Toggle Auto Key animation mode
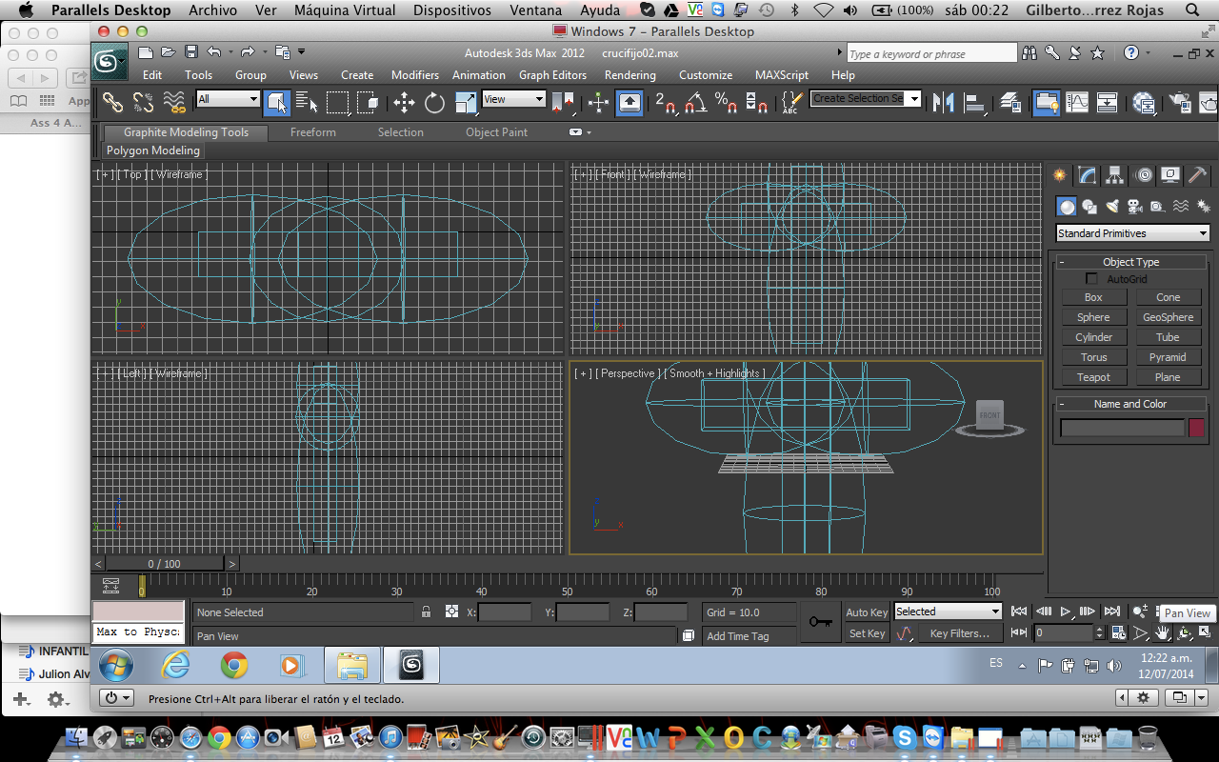The image size is (1219, 762). (x=867, y=612)
